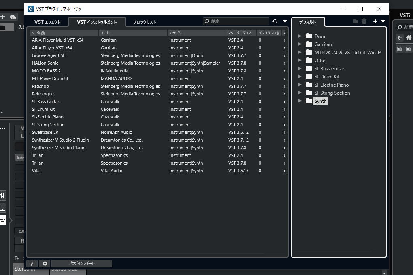The width and height of the screenshot is (413, 275).
Task: Click the mixer faders icon in left sidebar
Action: coord(3,195)
